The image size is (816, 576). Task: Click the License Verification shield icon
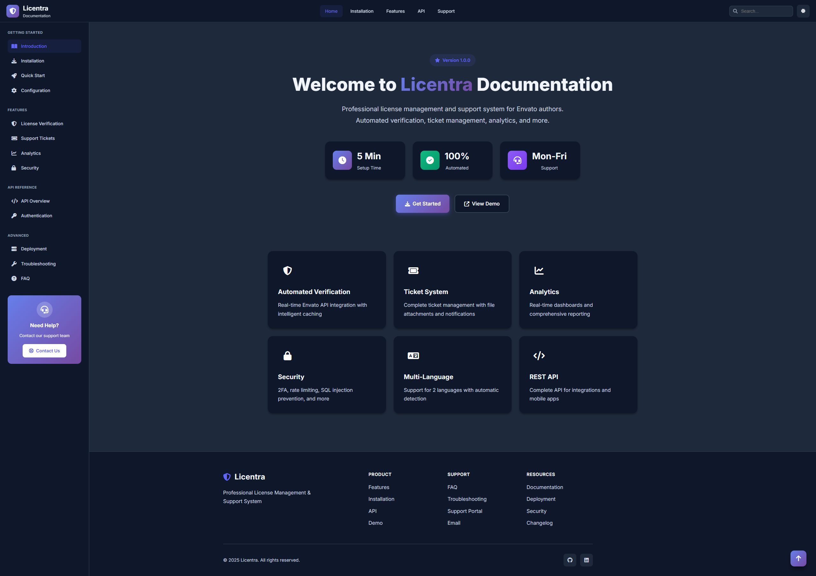point(14,123)
